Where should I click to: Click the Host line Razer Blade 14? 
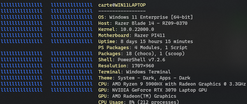[143, 23]
